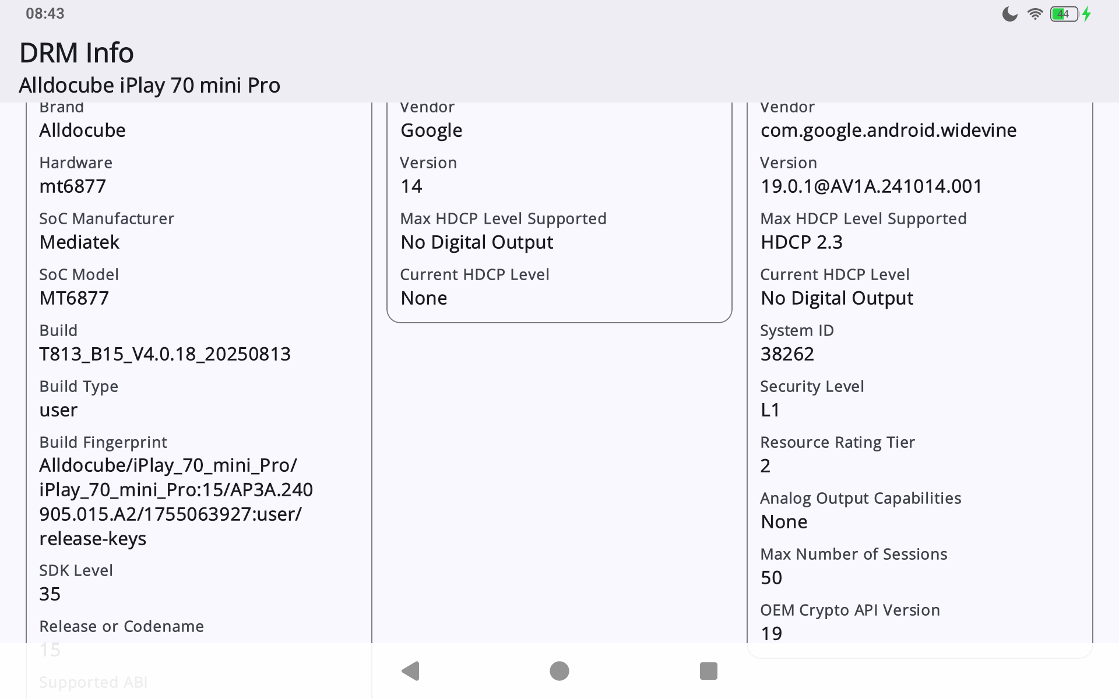This screenshot has width=1119, height=699.
Task: Tap the do-not-disturb moon icon
Action: (1009, 14)
